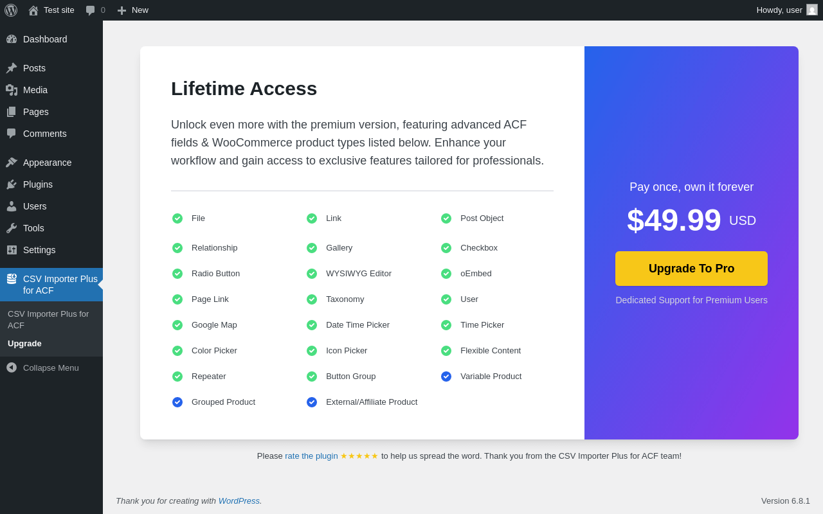Open the Appearance menu item
The image size is (823, 514).
51,163
